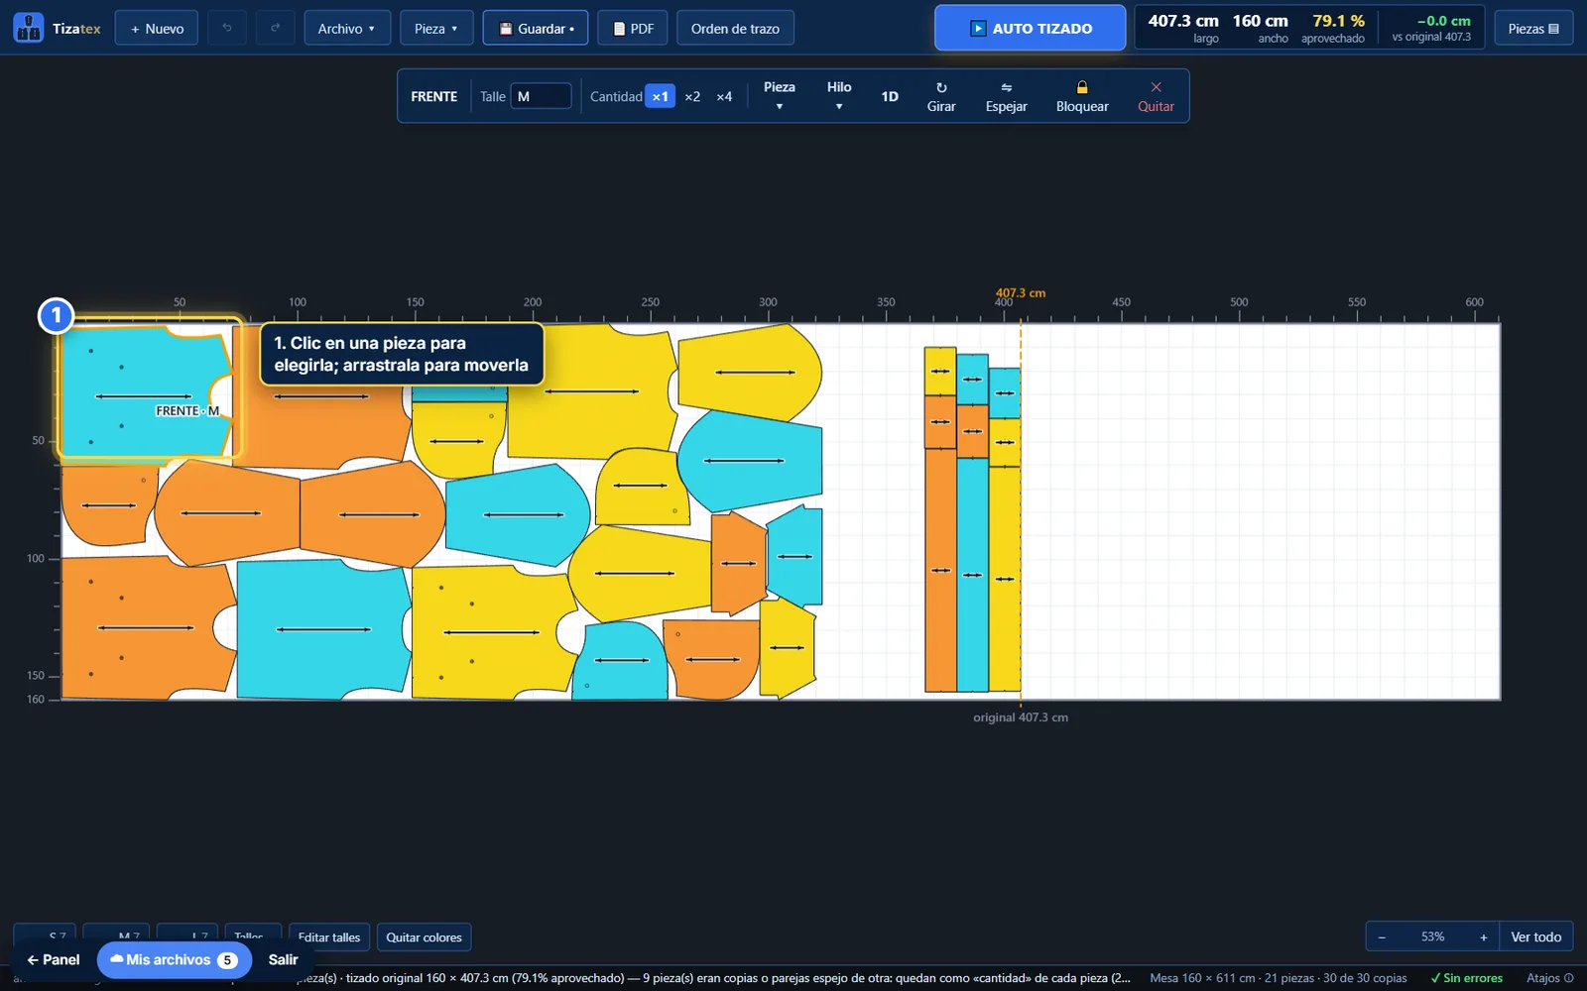Click the 407.3 cm largo readout

[1183, 28]
